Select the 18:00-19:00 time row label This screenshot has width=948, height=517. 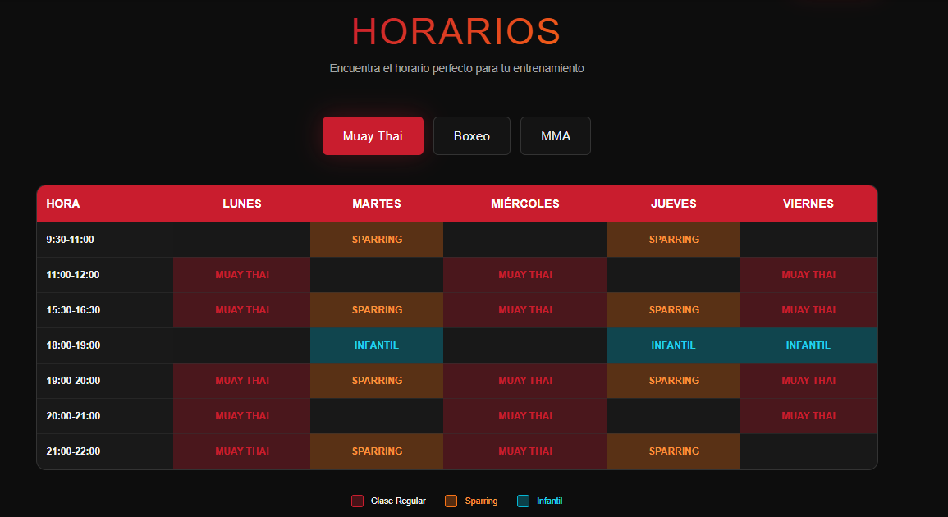click(x=73, y=345)
